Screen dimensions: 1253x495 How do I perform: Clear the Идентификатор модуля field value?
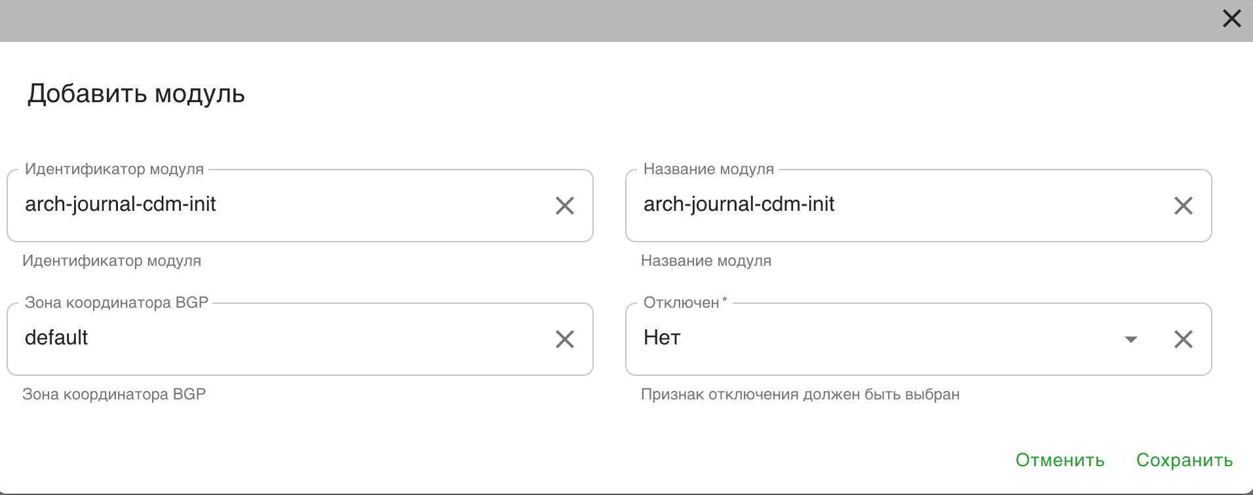click(564, 206)
